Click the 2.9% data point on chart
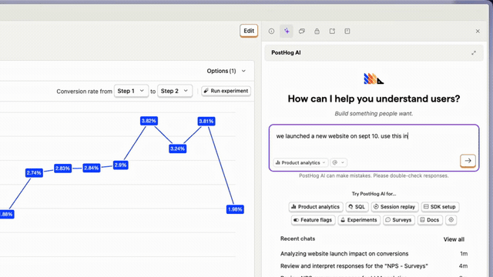Screen dimensions: 493x277 point(120,165)
